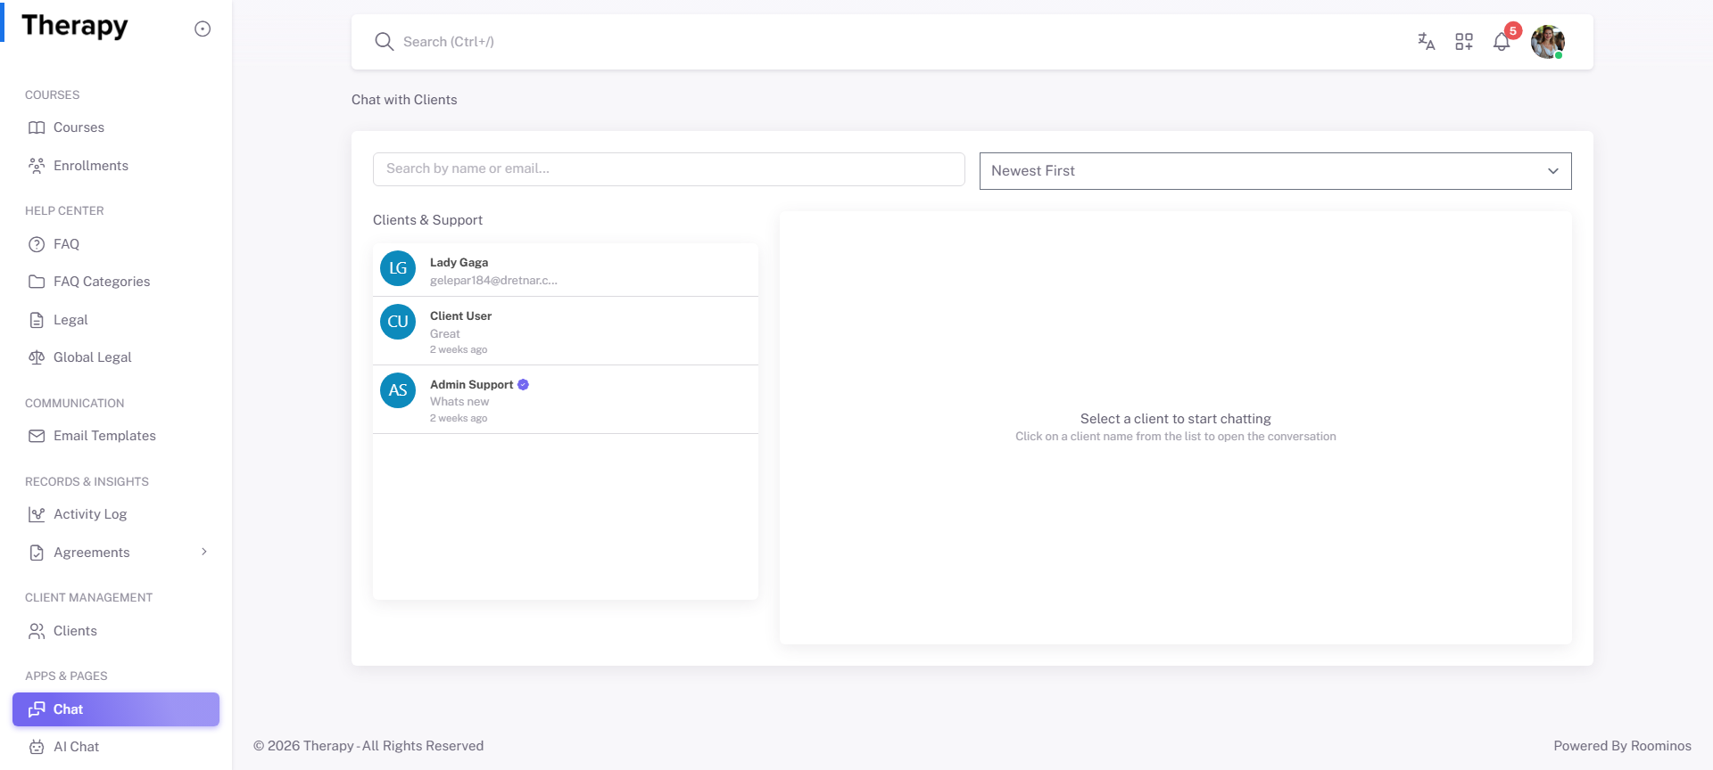Click the red 5 notification badge
1713x770 pixels.
click(x=1513, y=31)
